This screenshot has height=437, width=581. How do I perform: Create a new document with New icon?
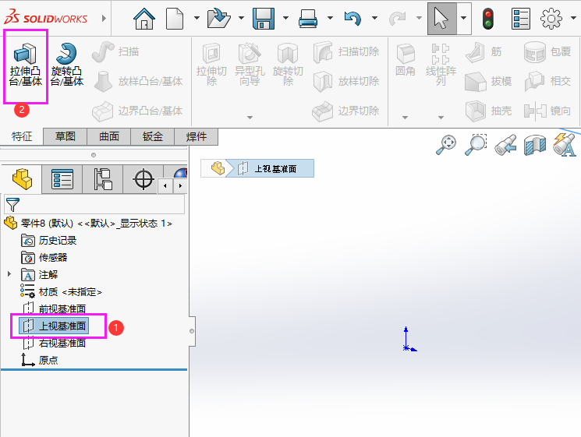point(175,18)
